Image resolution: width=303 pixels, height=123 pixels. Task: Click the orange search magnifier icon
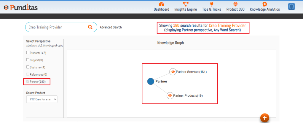90,27
